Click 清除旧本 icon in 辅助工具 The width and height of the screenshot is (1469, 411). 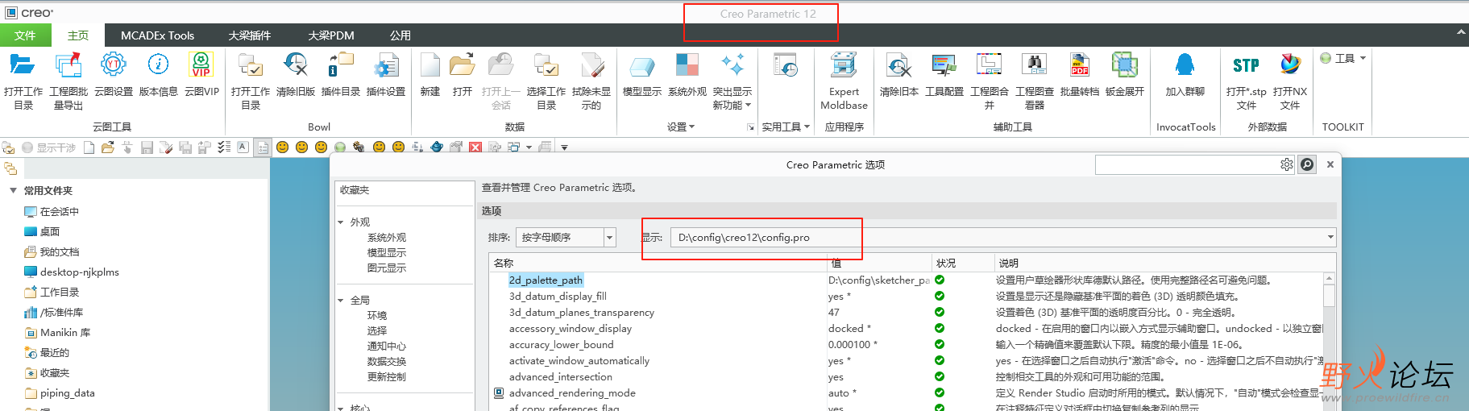(898, 65)
